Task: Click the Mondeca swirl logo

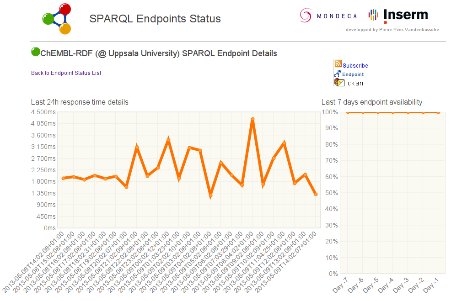Action: pyautogui.click(x=306, y=15)
